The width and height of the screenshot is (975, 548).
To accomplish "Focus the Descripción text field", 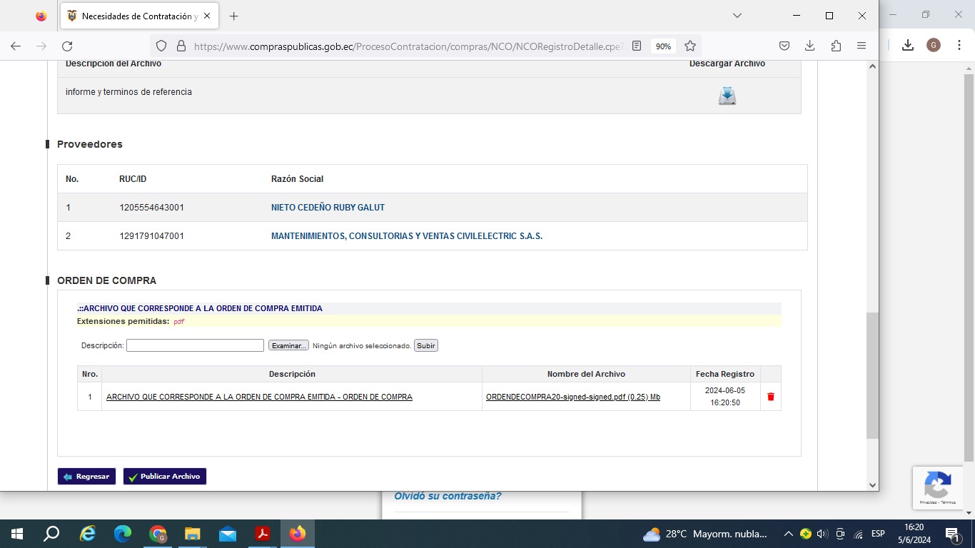I will (195, 345).
